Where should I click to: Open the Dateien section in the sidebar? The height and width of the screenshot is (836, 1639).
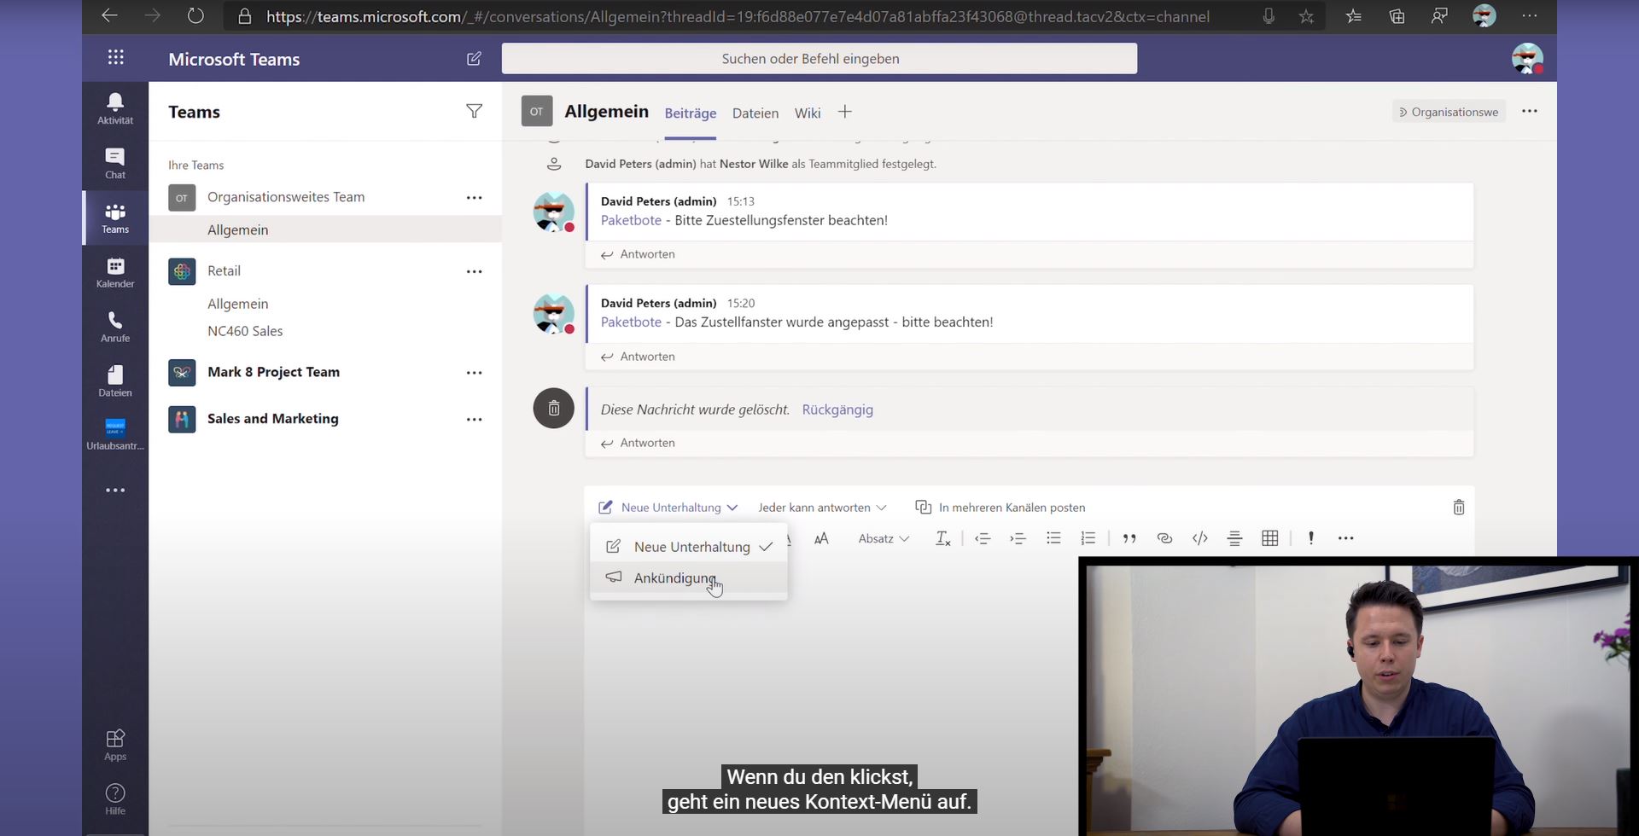coord(114,380)
